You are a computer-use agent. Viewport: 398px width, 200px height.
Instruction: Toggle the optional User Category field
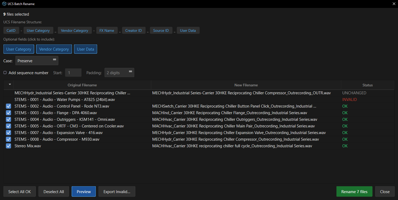click(x=19, y=49)
